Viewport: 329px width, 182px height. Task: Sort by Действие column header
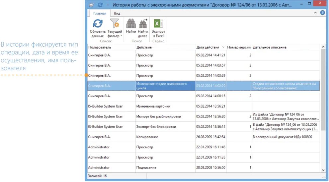point(165,47)
